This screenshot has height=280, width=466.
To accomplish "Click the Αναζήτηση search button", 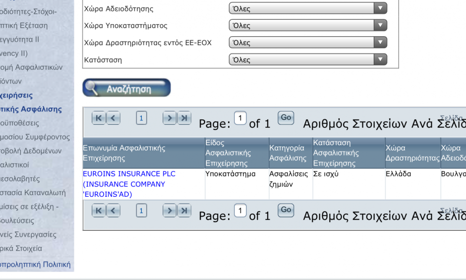I will pos(126,88).
